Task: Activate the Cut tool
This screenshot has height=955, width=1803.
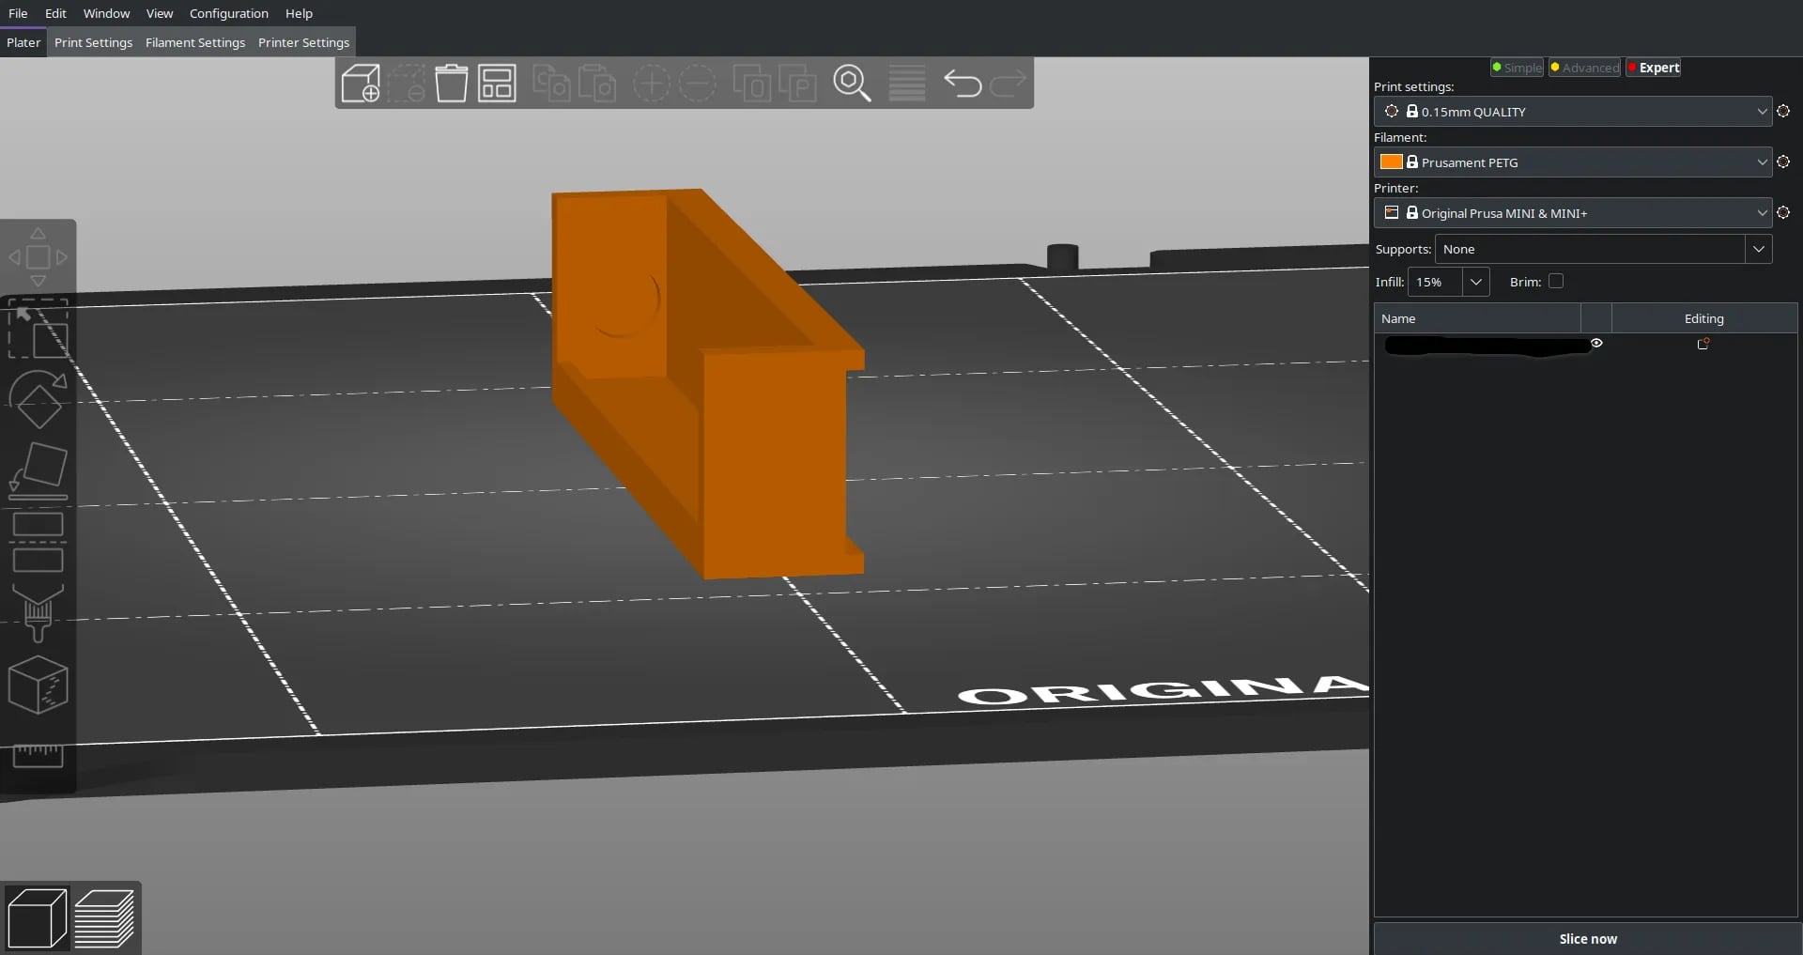Action: (38, 542)
